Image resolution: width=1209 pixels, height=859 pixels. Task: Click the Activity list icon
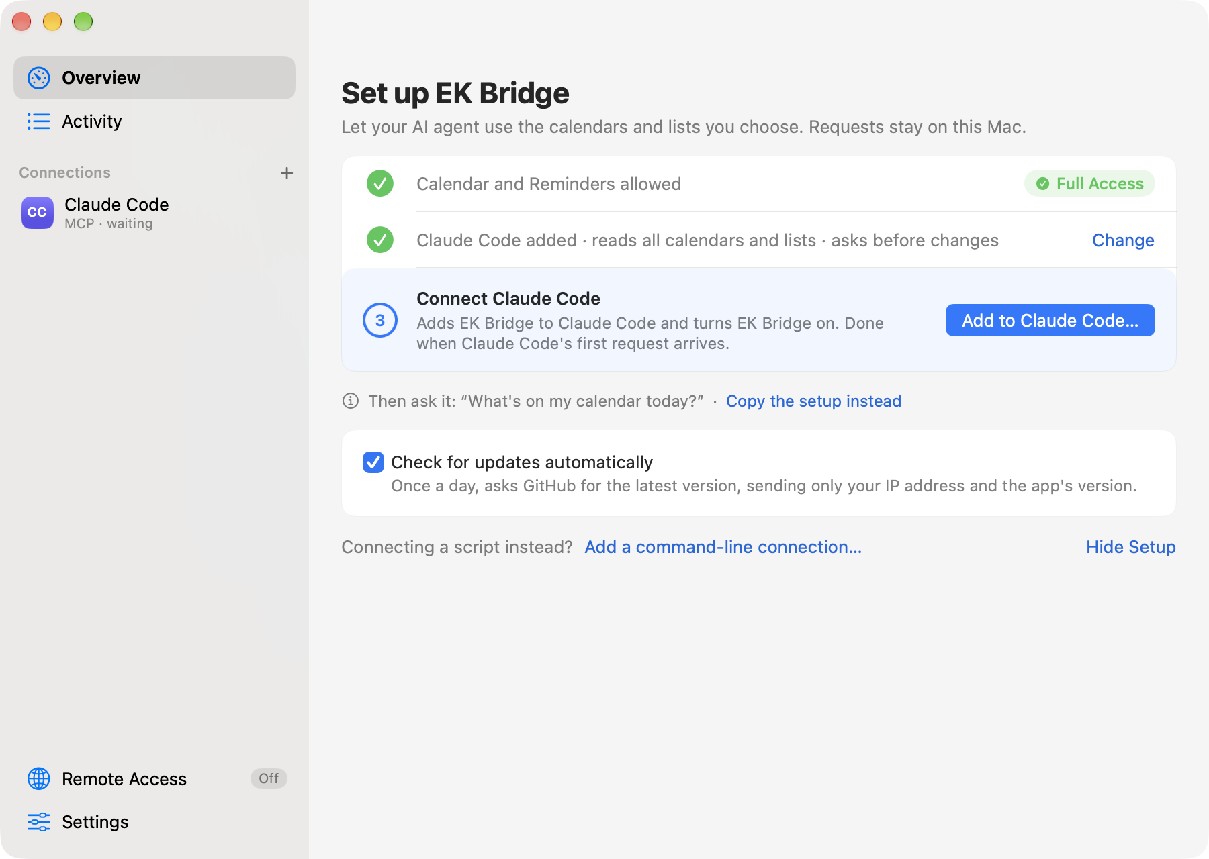(39, 121)
